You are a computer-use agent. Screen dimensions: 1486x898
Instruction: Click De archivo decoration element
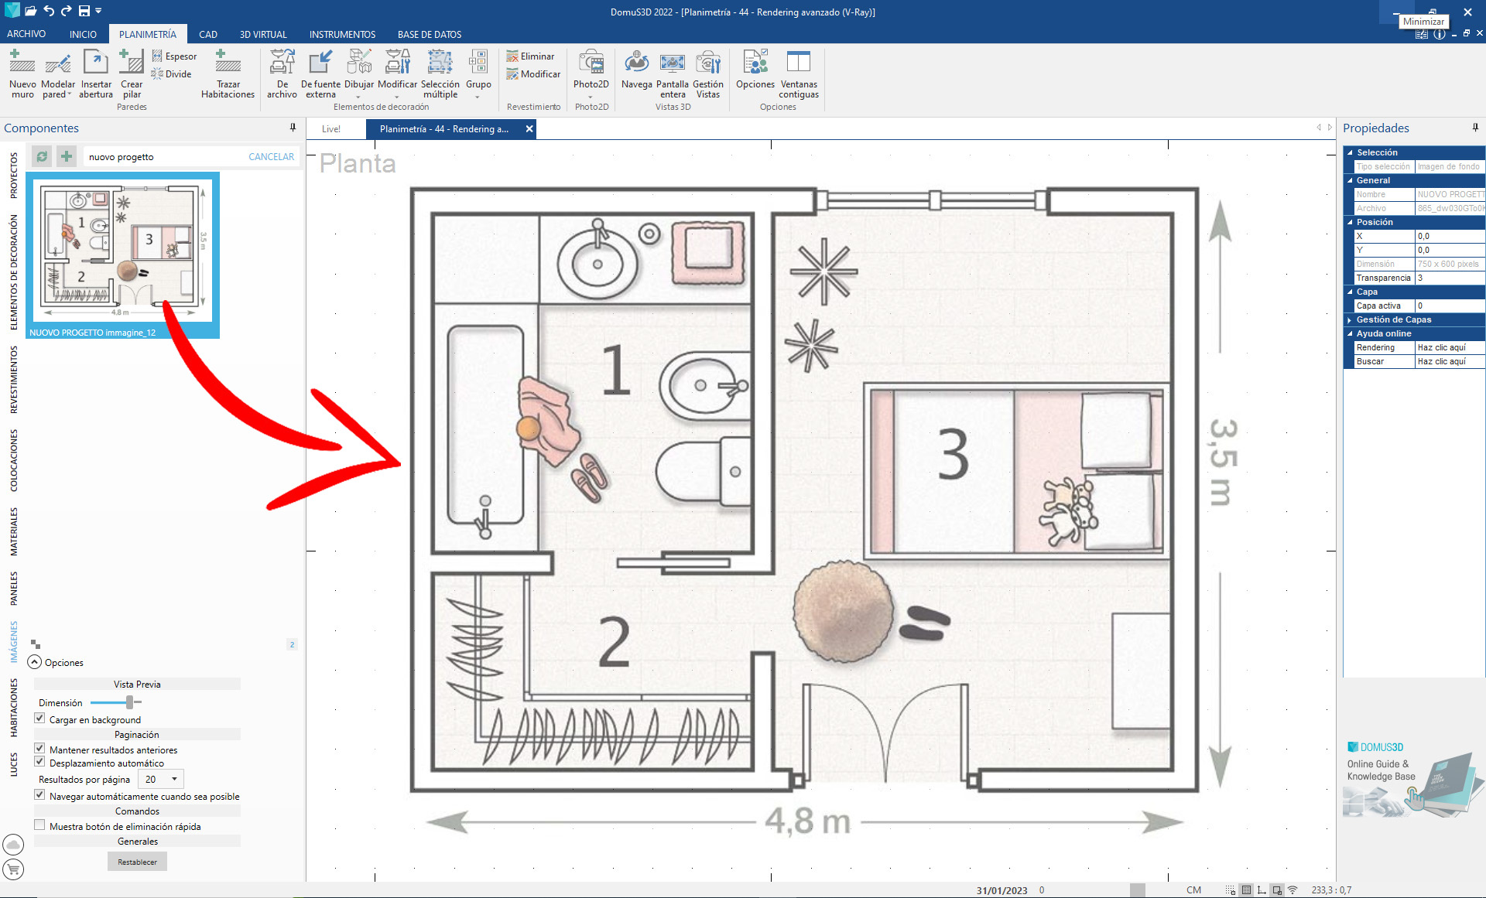click(x=282, y=74)
